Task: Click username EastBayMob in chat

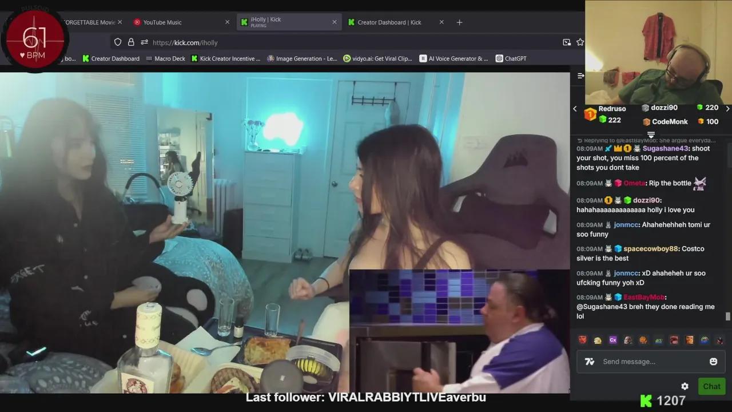Action: (x=645, y=298)
